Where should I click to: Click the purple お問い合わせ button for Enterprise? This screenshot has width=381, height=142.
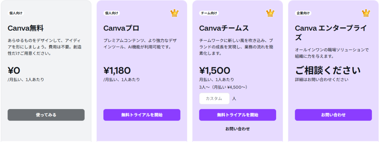[x=333, y=115]
